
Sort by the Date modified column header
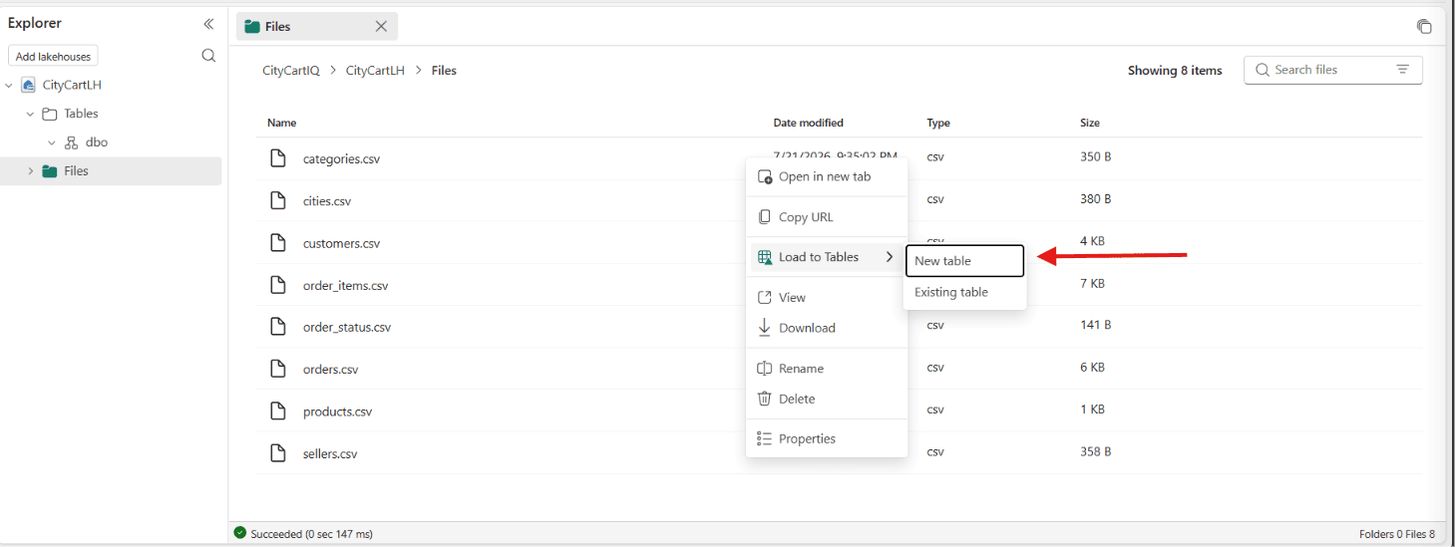(x=809, y=123)
